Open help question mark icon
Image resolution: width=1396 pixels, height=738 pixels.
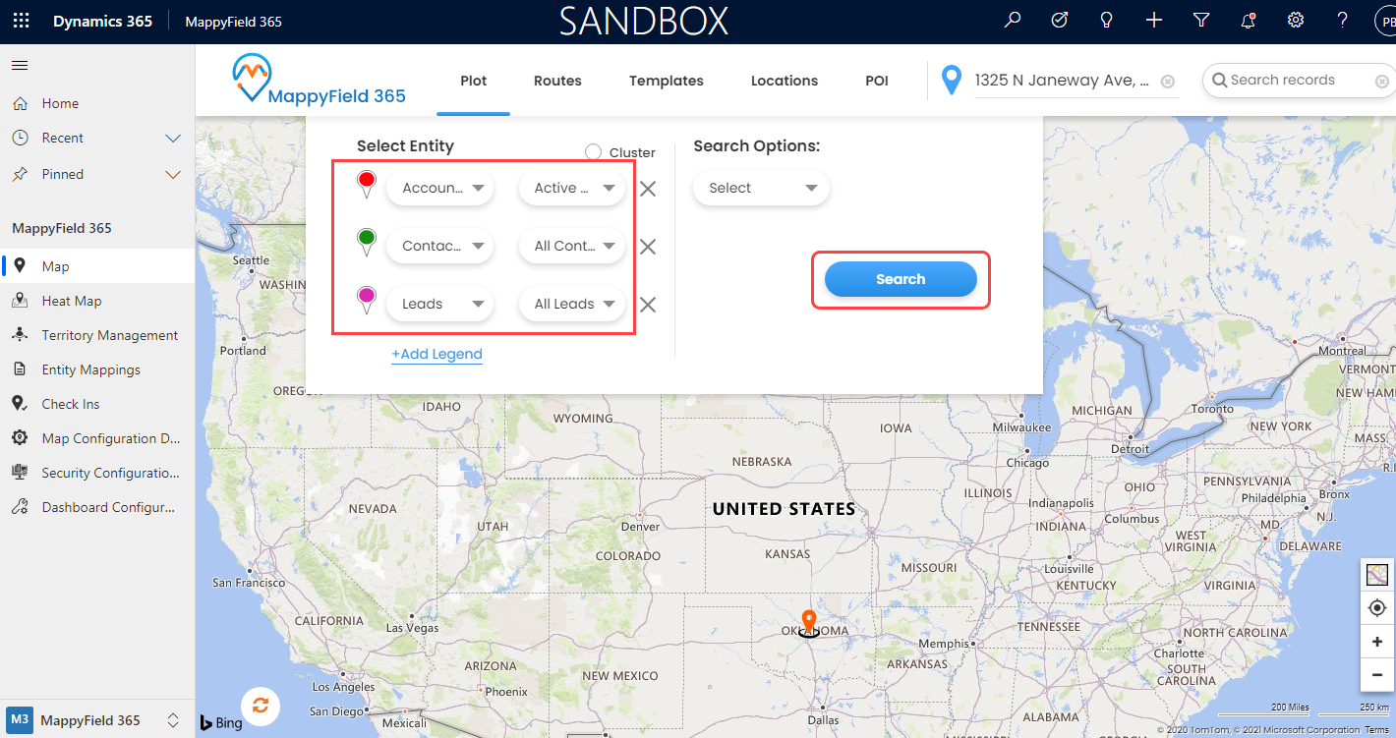click(x=1343, y=21)
